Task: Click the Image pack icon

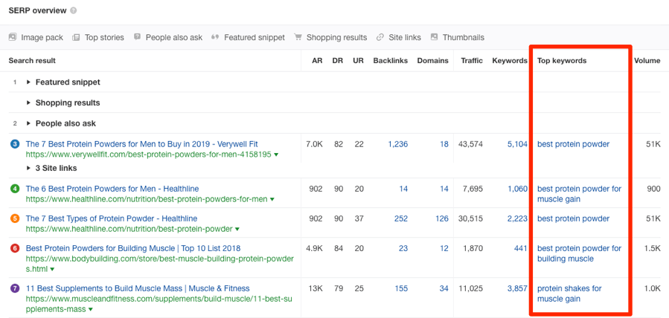Action: pos(13,37)
